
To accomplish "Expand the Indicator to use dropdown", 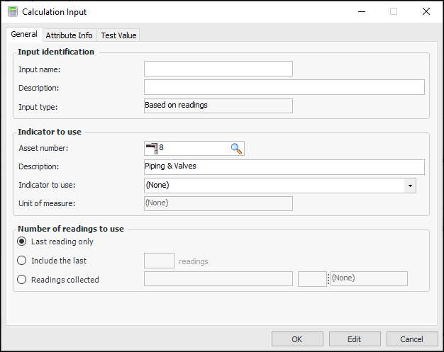I will [410, 186].
